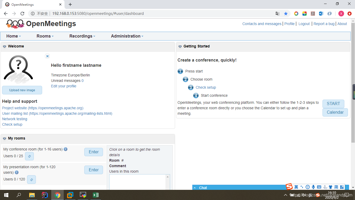Bookmark this page with the star icon

286,14
